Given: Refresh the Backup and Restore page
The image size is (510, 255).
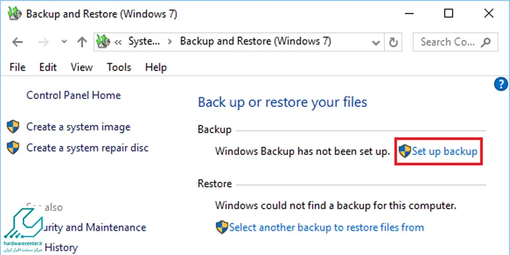Looking at the screenshot, I should 393,42.
